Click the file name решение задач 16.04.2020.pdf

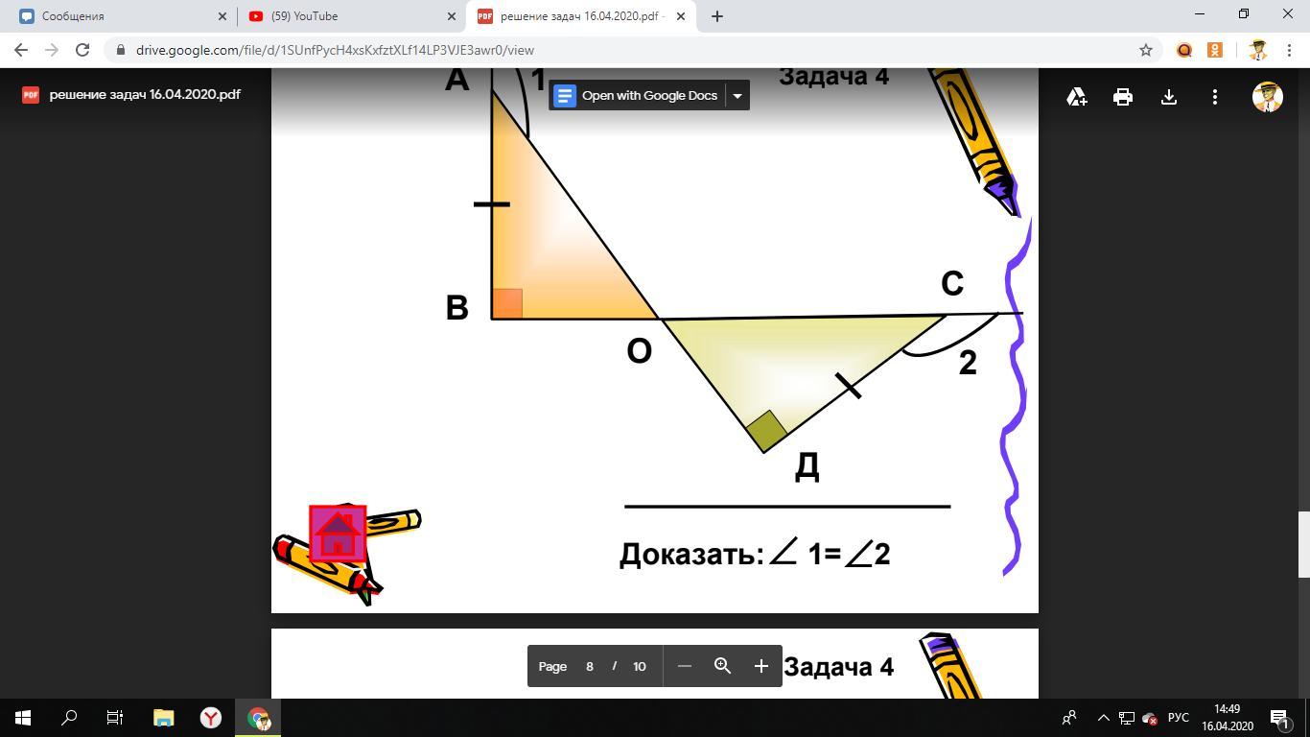pos(145,95)
